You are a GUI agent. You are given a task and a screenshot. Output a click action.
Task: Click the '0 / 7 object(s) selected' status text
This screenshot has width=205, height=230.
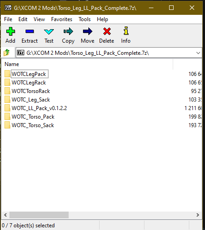(x=28, y=226)
